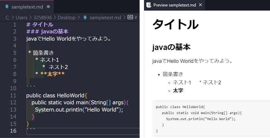Click 'ネスト1' item in the preview
270x138 pixels.
point(182,82)
